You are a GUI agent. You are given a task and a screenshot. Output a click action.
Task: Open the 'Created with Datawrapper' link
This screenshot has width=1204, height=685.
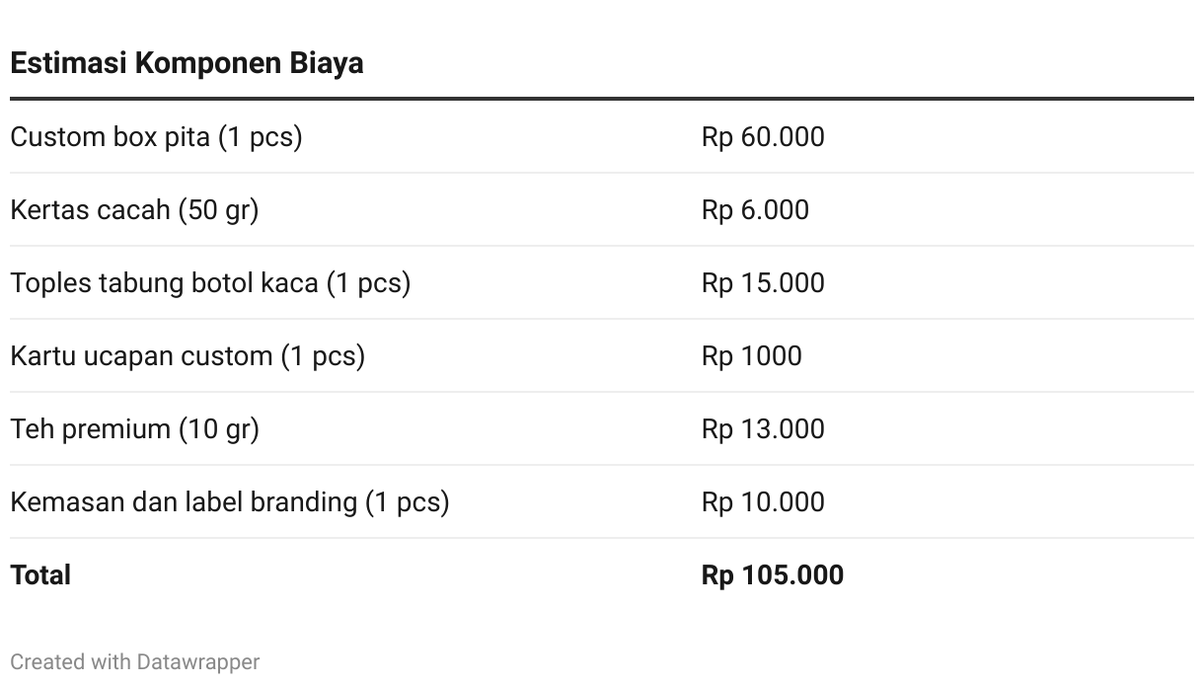point(135,661)
